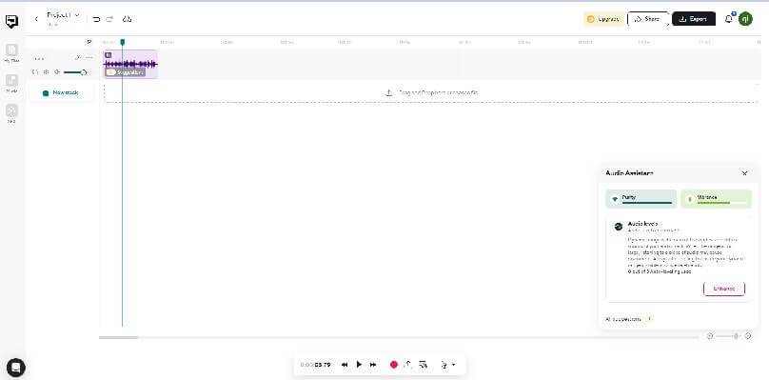Open the Music sidebar panel
This screenshot has height=380, width=769.
pos(11,84)
